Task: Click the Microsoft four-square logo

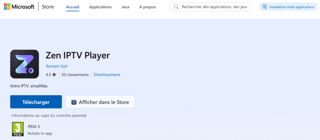Action: tap(7, 7)
